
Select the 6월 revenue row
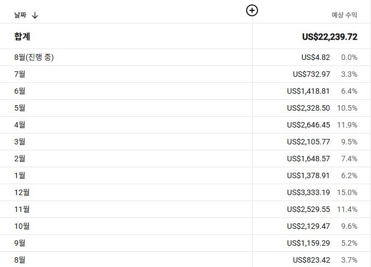point(185,91)
